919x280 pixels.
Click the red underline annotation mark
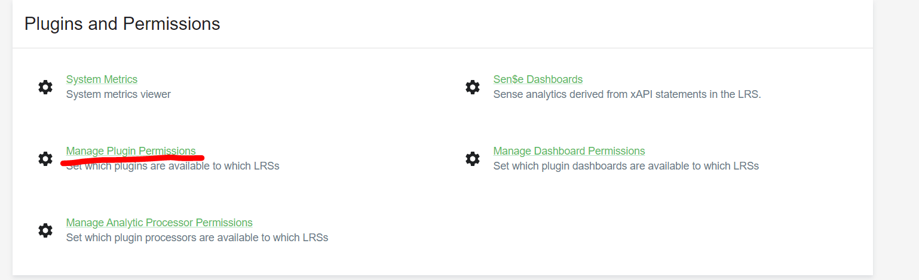coord(133,159)
